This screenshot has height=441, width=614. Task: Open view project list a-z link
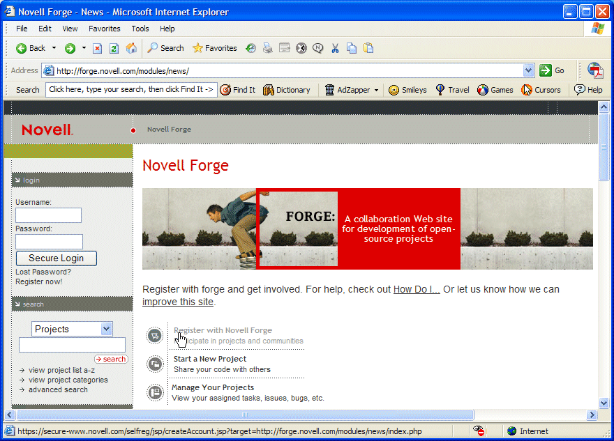point(61,370)
